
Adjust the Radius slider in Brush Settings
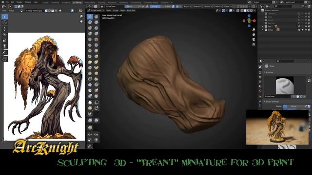click(294, 106)
